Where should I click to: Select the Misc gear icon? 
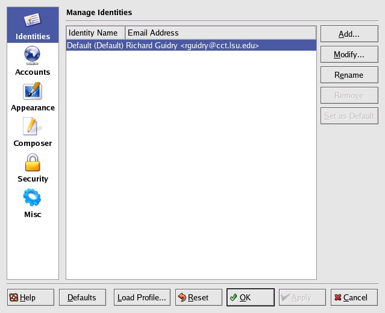point(33,198)
